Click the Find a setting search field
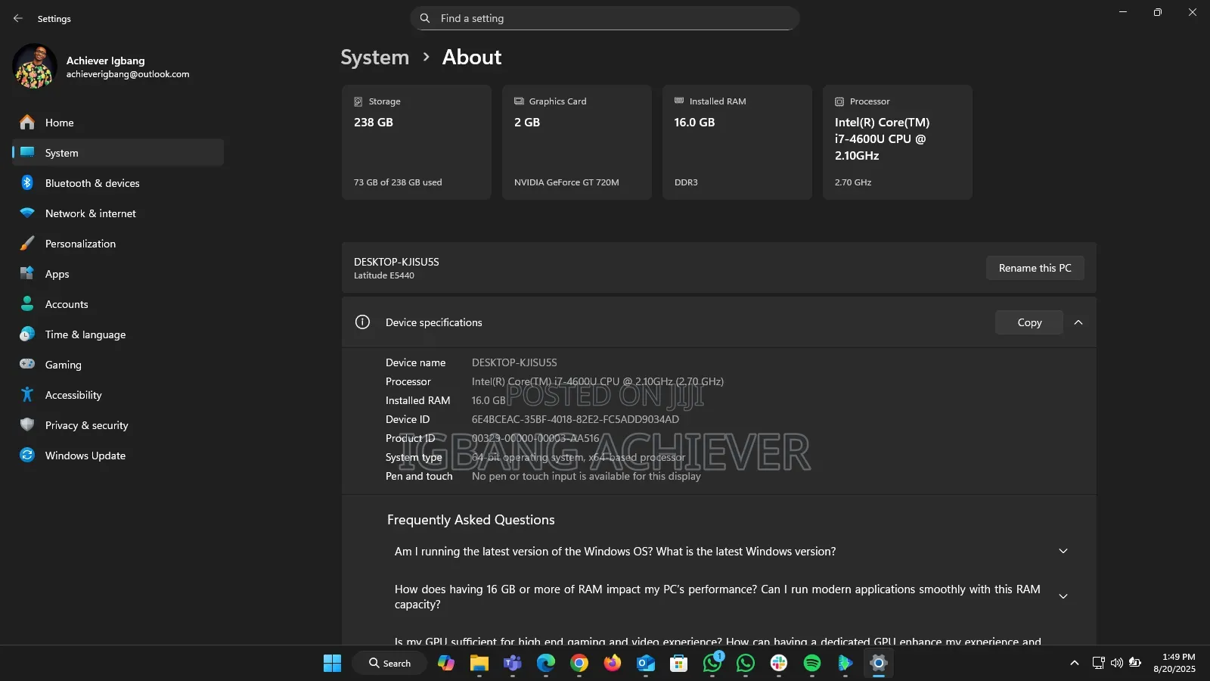Image resolution: width=1210 pixels, height=681 pixels. click(x=605, y=18)
